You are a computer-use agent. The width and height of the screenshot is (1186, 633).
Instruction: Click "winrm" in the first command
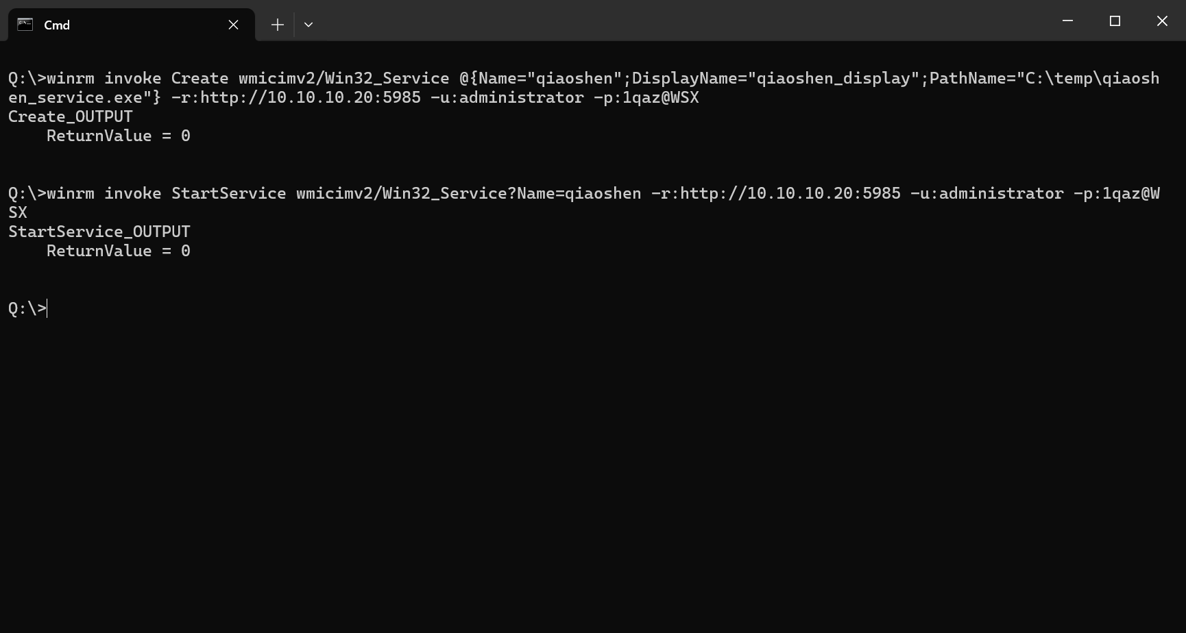pos(71,79)
